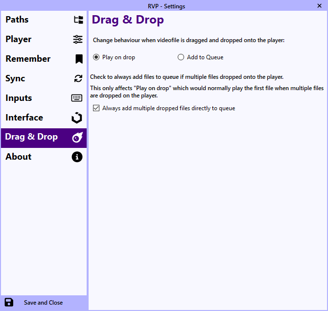Click the keyboard icon beside Inputs
The height and width of the screenshot is (311, 328).
coord(77,98)
